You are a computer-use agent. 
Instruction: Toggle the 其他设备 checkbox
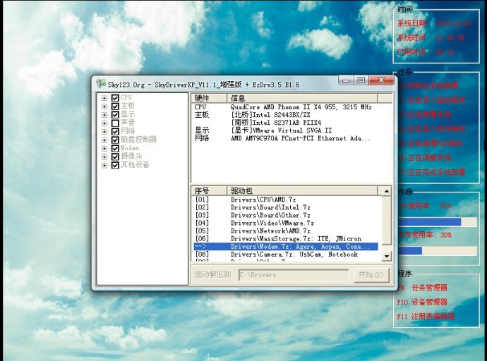click(x=115, y=165)
